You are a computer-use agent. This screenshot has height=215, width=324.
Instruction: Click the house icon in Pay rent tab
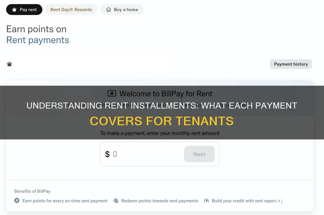click(x=14, y=9)
